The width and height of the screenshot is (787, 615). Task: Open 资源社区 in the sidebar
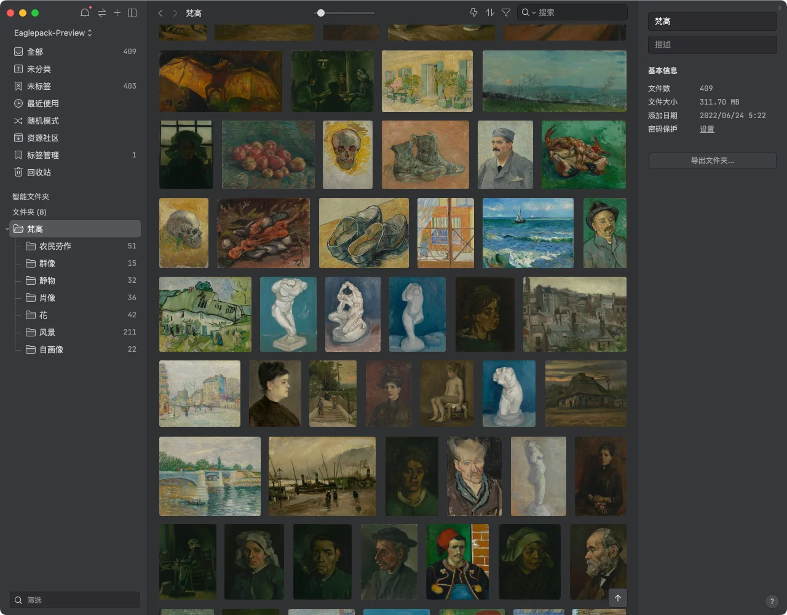pos(75,138)
